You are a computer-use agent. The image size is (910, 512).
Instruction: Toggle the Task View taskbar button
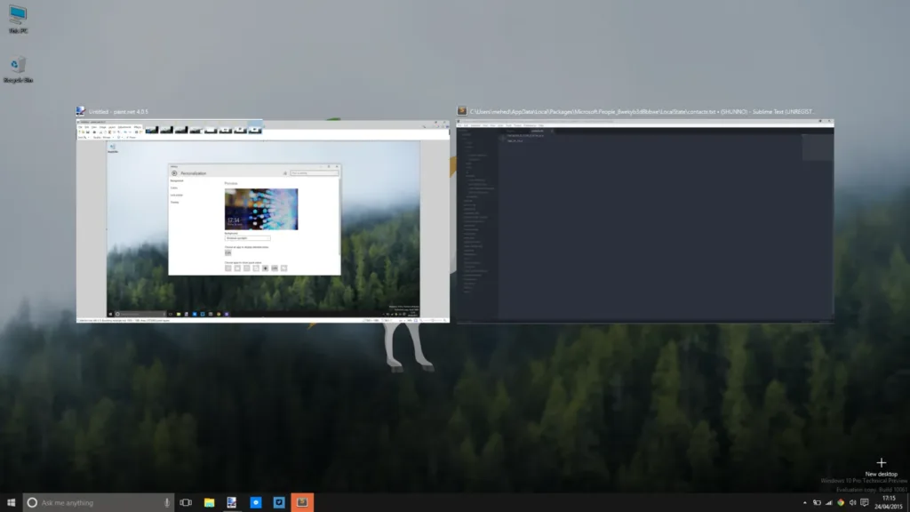click(x=186, y=503)
